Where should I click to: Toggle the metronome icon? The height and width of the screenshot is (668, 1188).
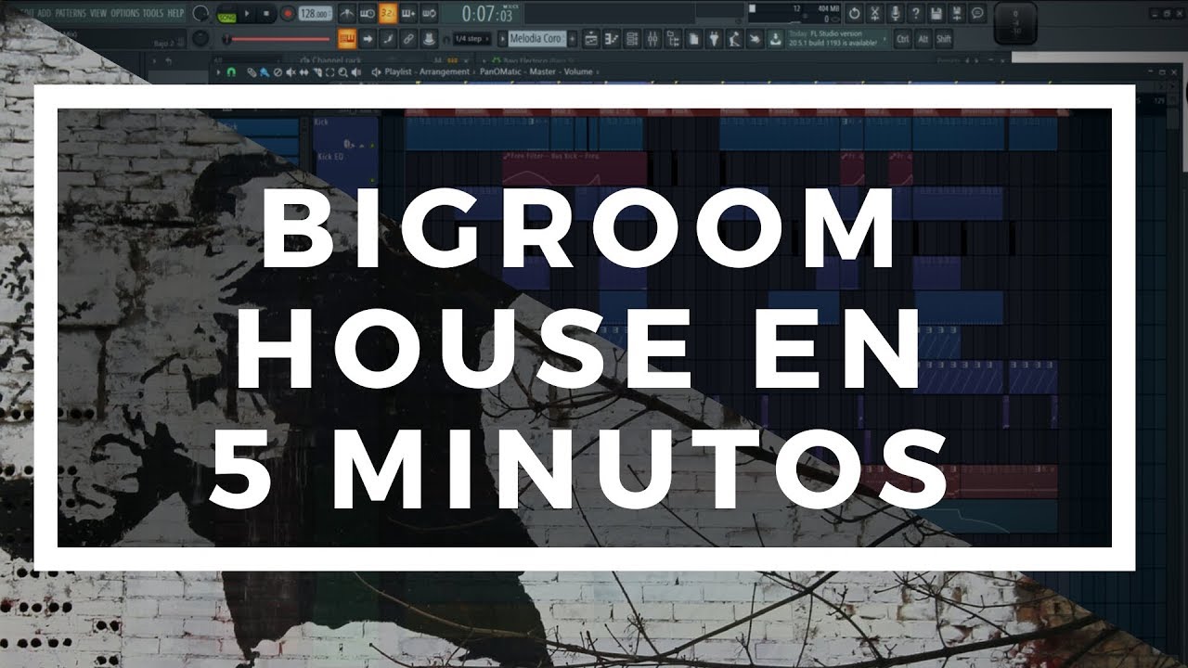pos(345,14)
